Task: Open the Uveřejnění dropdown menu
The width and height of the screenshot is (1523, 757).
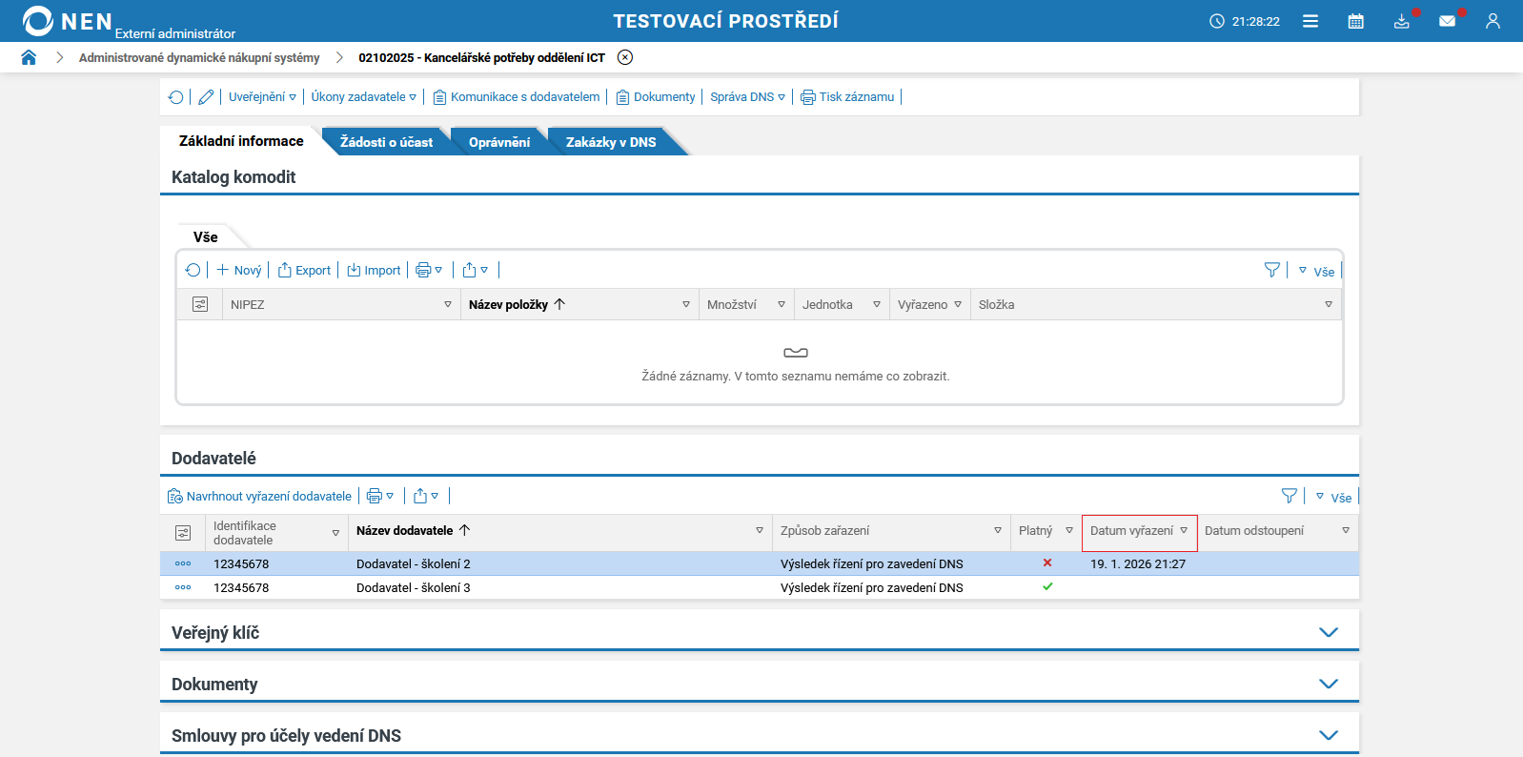Action: (262, 97)
